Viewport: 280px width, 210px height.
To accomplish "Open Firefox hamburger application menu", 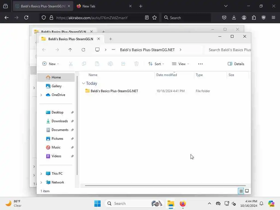I will pos(273,17).
